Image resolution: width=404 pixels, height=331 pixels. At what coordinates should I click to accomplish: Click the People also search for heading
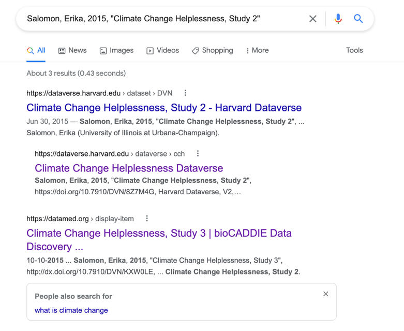pyautogui.click(x=73, y=296)
